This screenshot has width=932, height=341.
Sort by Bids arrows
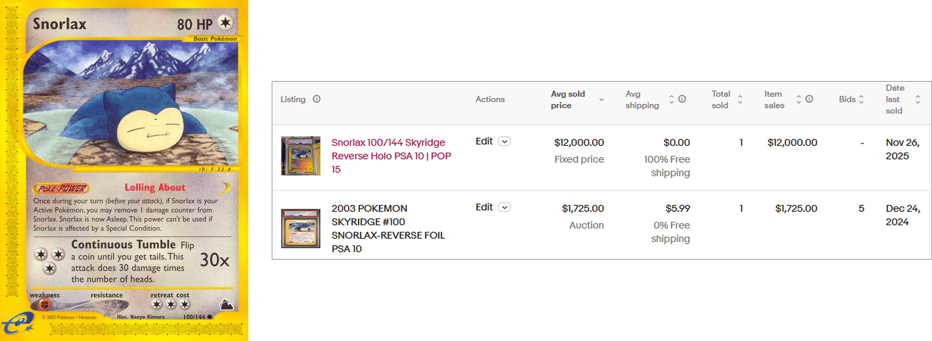click(x=861, y=99)
